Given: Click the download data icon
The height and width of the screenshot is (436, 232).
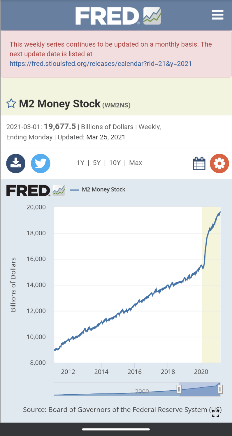Looking at the screenshot, I should click(16, 163).
